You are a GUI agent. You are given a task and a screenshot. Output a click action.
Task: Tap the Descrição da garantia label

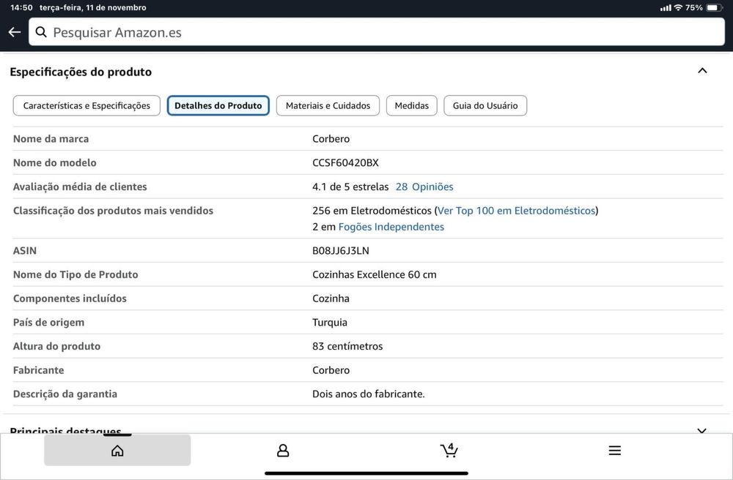[x=65, y=394]
